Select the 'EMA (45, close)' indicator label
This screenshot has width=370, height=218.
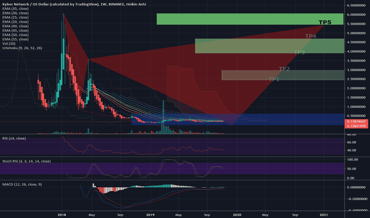click(x=15, y=31)
